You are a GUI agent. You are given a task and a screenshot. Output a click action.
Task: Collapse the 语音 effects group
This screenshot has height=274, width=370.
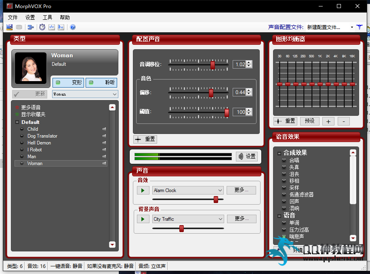(x=279, y=216)
